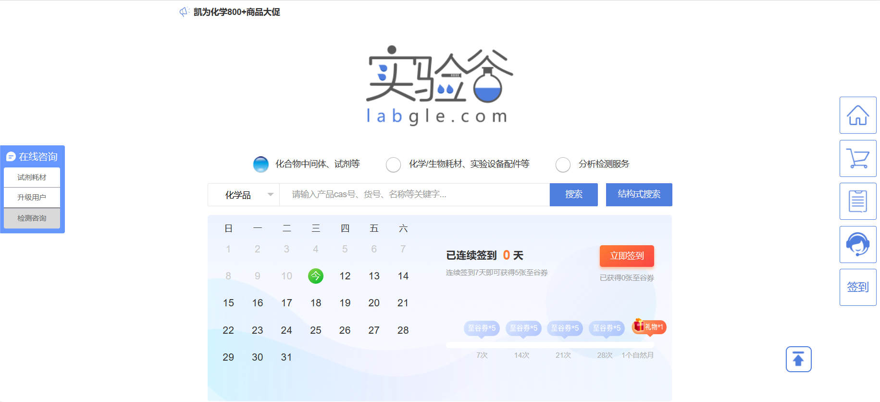The image size is (880, 402).
Task: Click the customer service headset icon
Action: (857, 244)
